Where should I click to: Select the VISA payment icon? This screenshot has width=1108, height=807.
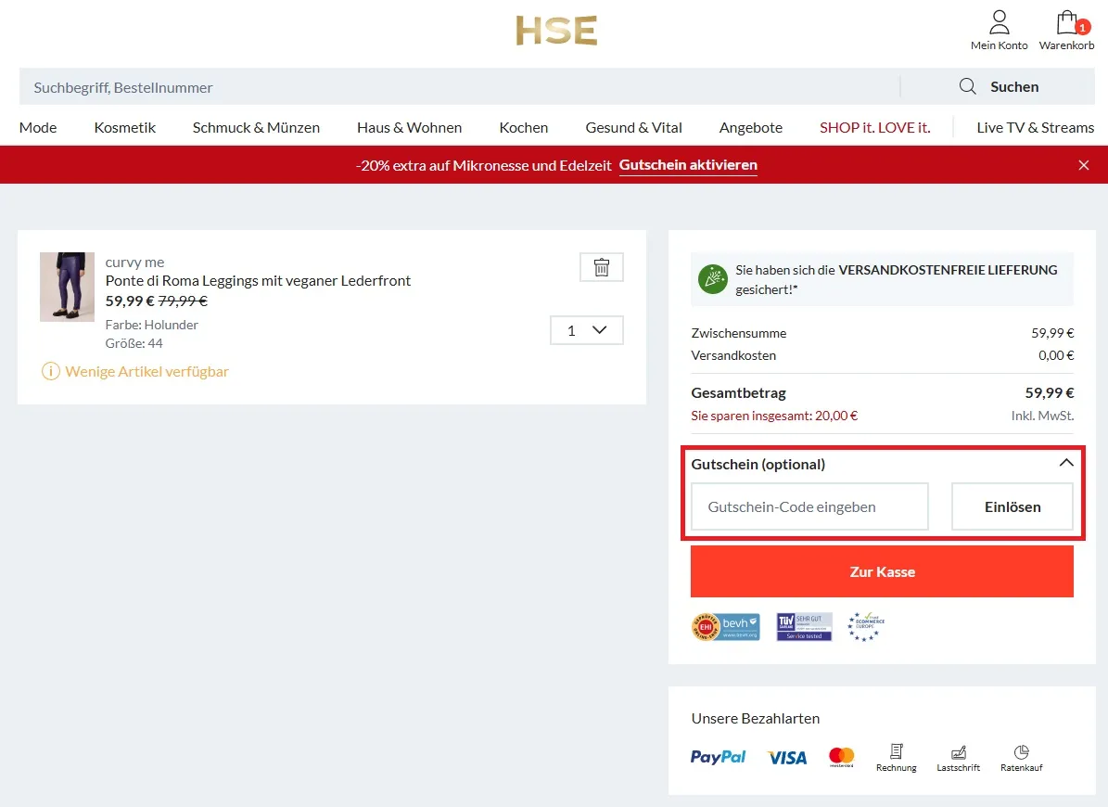785,757
